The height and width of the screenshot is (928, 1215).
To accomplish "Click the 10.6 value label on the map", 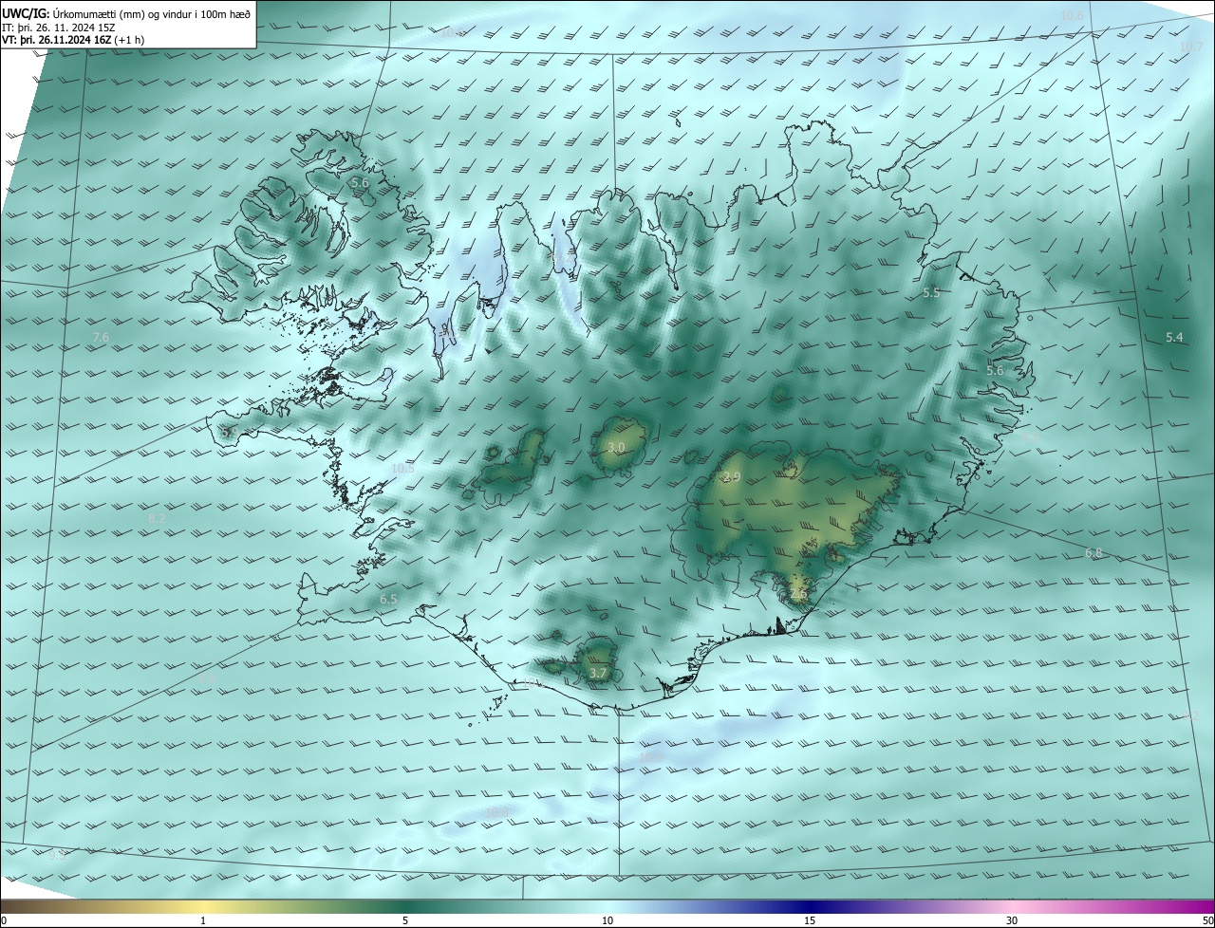I will [1072, 15].
